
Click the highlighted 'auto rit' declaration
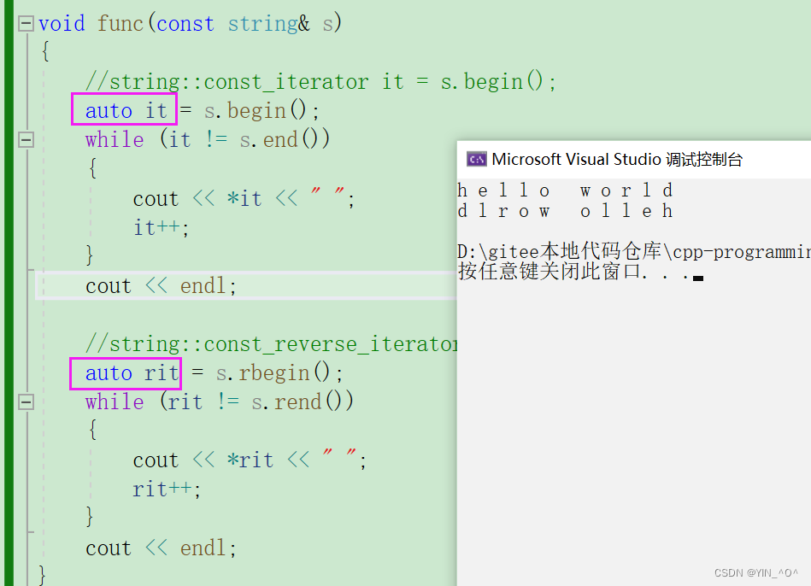[126, 373]
